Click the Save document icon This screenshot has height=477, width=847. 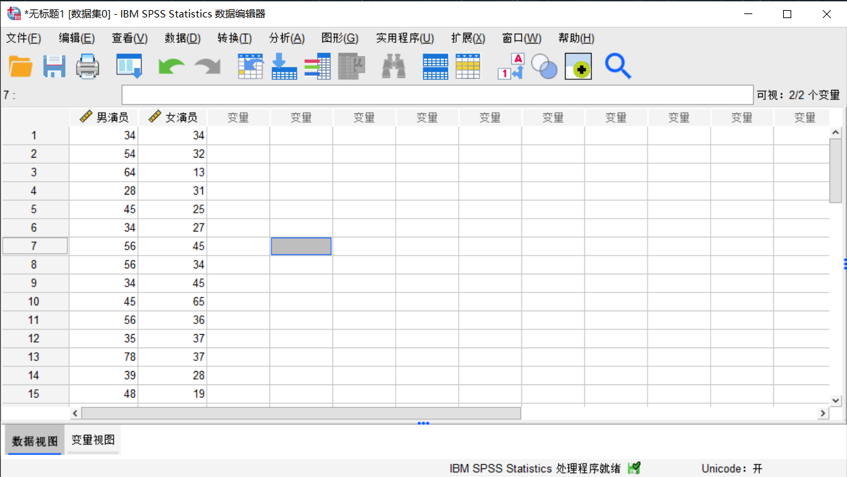pyautogui.click(x=54, y=66)
